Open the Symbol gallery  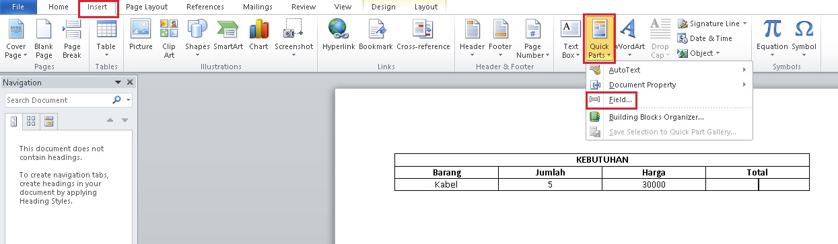pos(804,39)
